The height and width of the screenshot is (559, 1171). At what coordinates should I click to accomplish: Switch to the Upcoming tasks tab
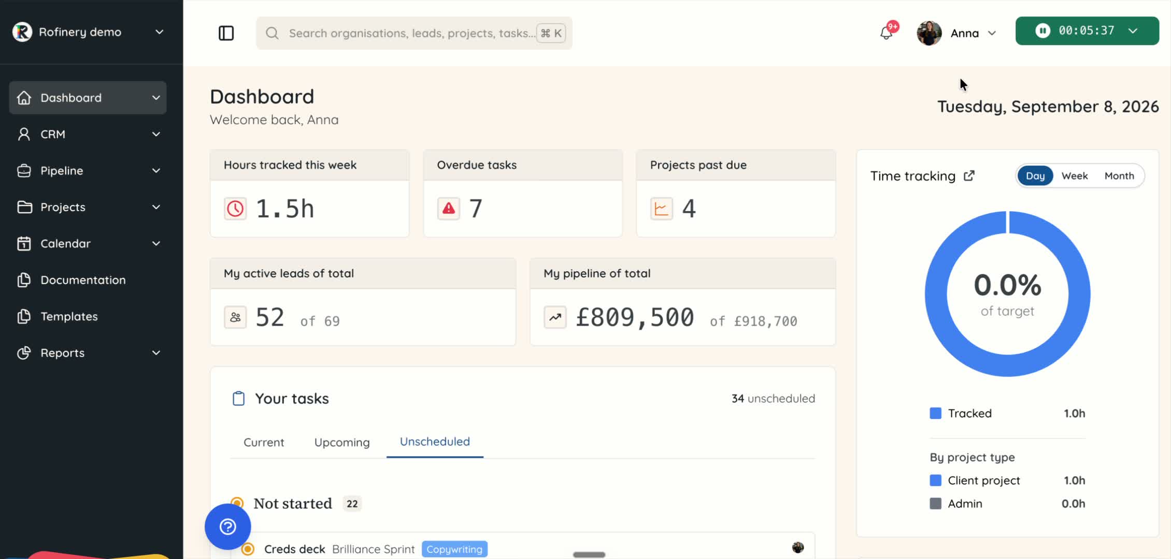click(342, 443)
